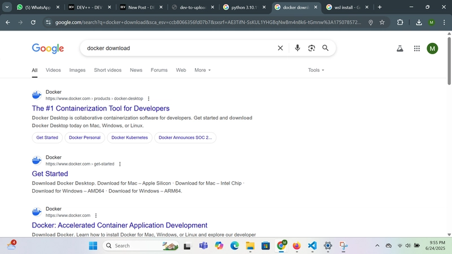Open the clock showing 9:55 PM
This screenshot has height=254, width=452.
435,246
